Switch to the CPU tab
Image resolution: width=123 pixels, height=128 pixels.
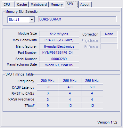pos(8,4)
